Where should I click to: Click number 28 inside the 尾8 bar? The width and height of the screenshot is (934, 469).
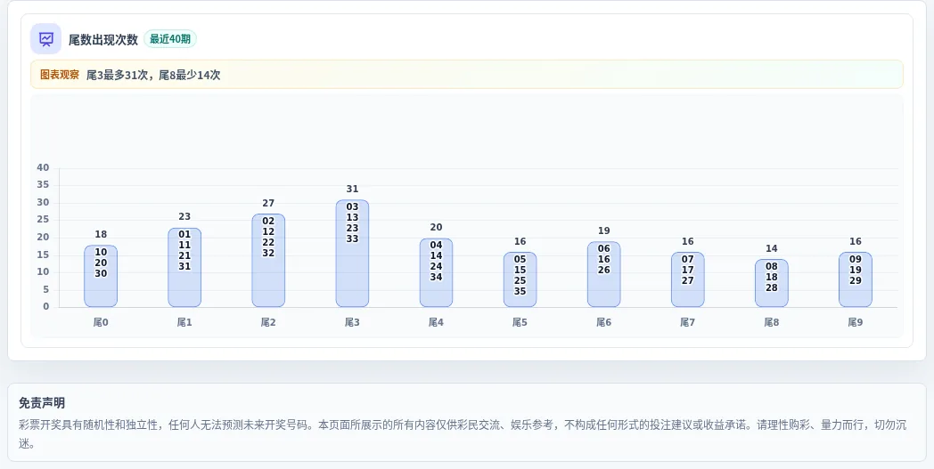tap(772, 288)
